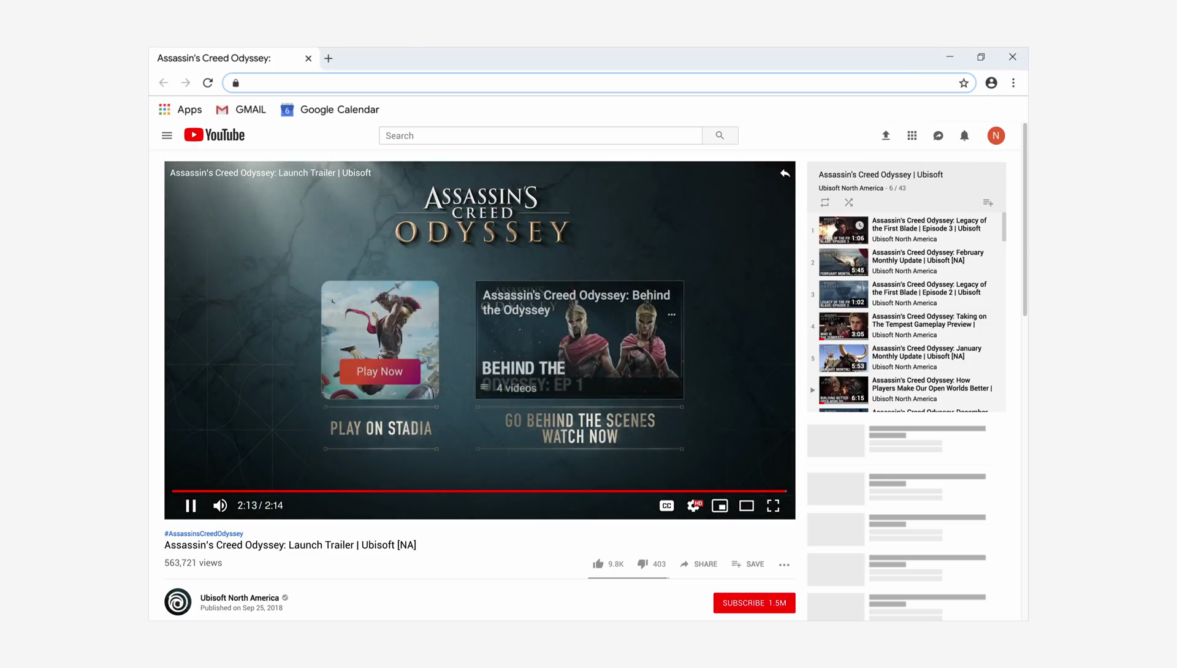
Task: Click the #AssassinsCreedOdyssey hashtag link
Action: pos(204,534)
